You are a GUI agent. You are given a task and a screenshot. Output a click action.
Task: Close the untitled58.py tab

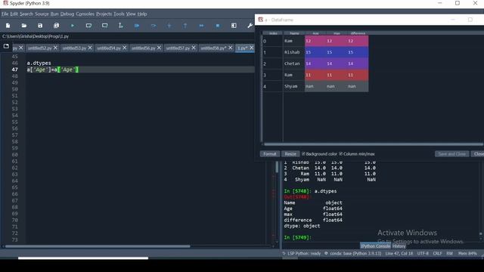(230, 48)
